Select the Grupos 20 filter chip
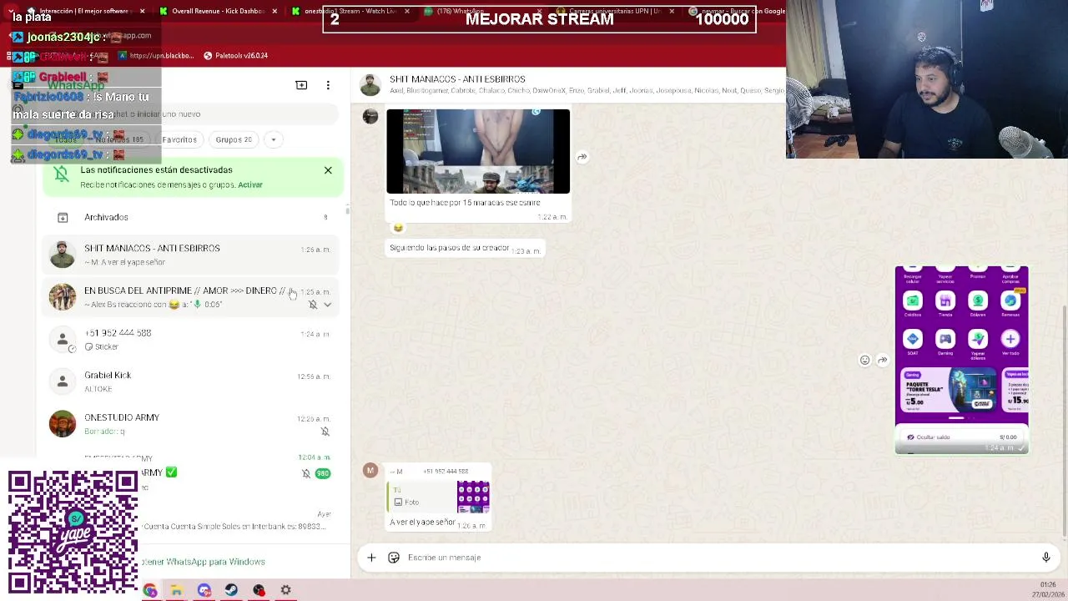 tap(234, 139)
